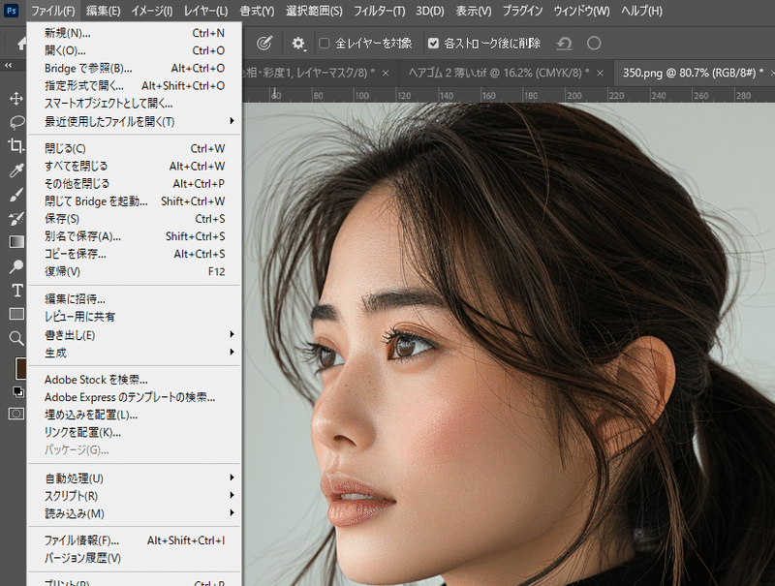Viewport: 775px width, 586px height.
Task: Choose 埋め込みを配置(L)... item
Action: pos(134,415)
